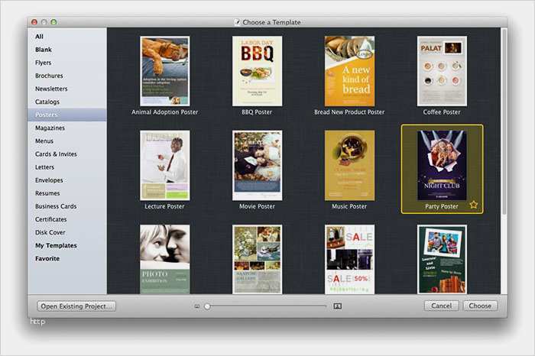
Task: Open the Flyers category
Action: coord(44,63)
